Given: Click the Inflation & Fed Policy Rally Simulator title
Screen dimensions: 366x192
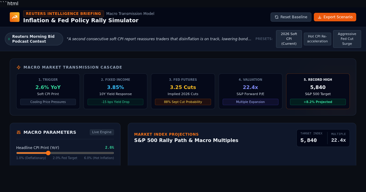Looking at the screenshot, I should point(81,20).
